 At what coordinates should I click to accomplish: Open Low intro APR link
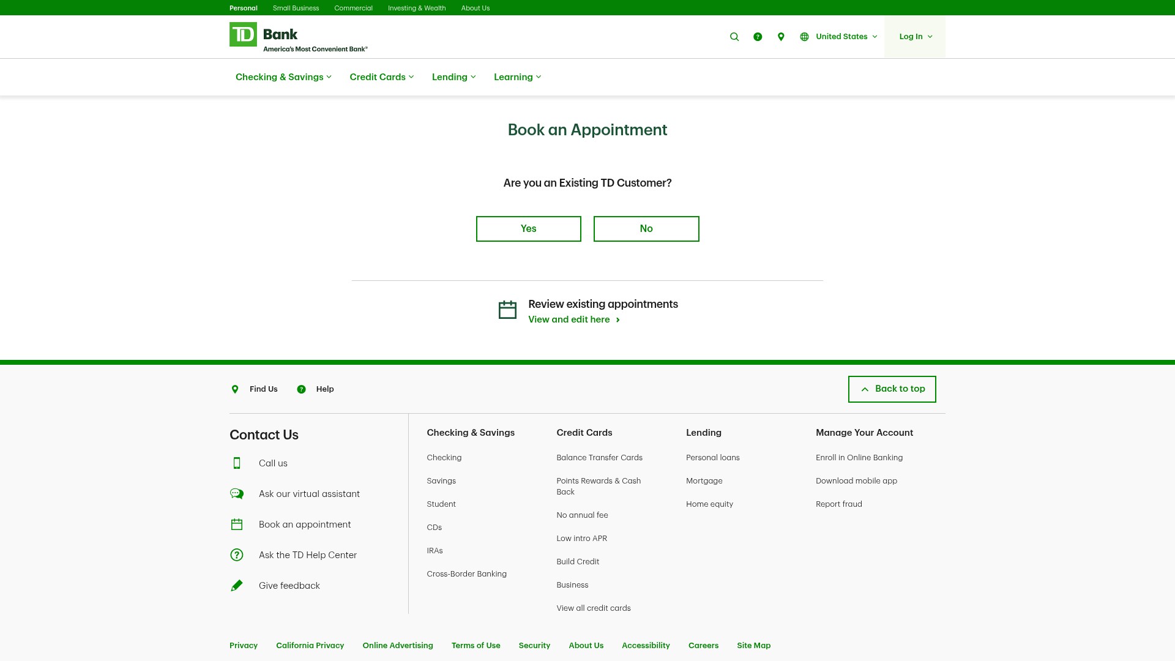point(582,539)
